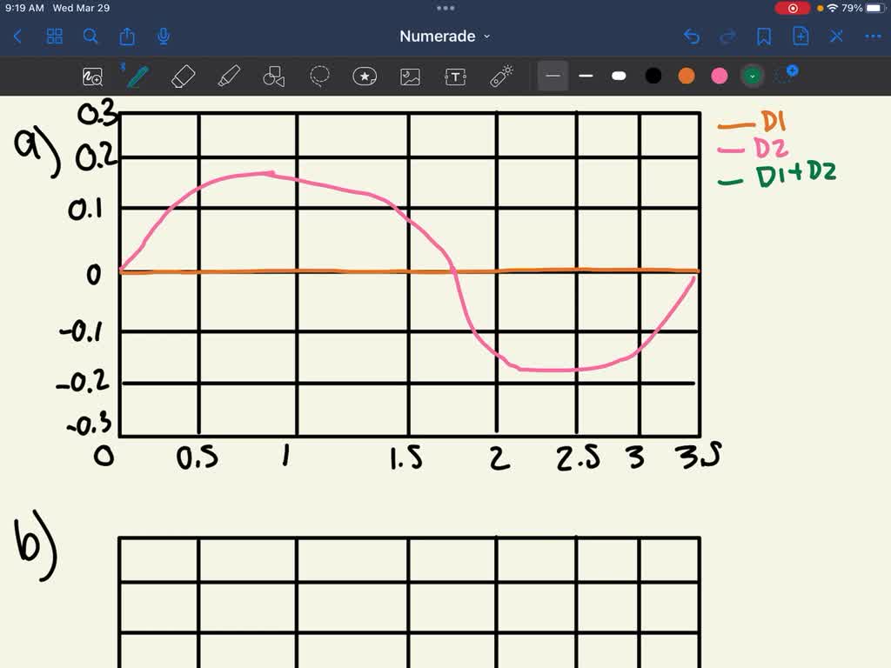
Task: Open the Numerade title dropdown
Action: click(445, 36)
